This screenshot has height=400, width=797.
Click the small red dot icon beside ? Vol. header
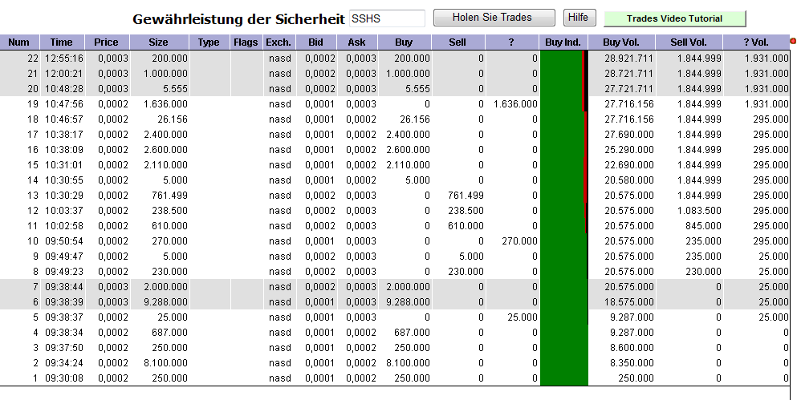[793, 41]
